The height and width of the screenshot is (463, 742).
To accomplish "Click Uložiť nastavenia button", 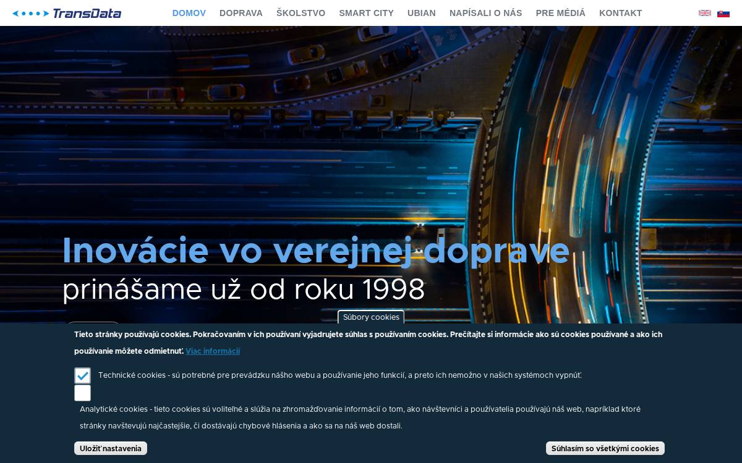I will click(x=111, y=448).
